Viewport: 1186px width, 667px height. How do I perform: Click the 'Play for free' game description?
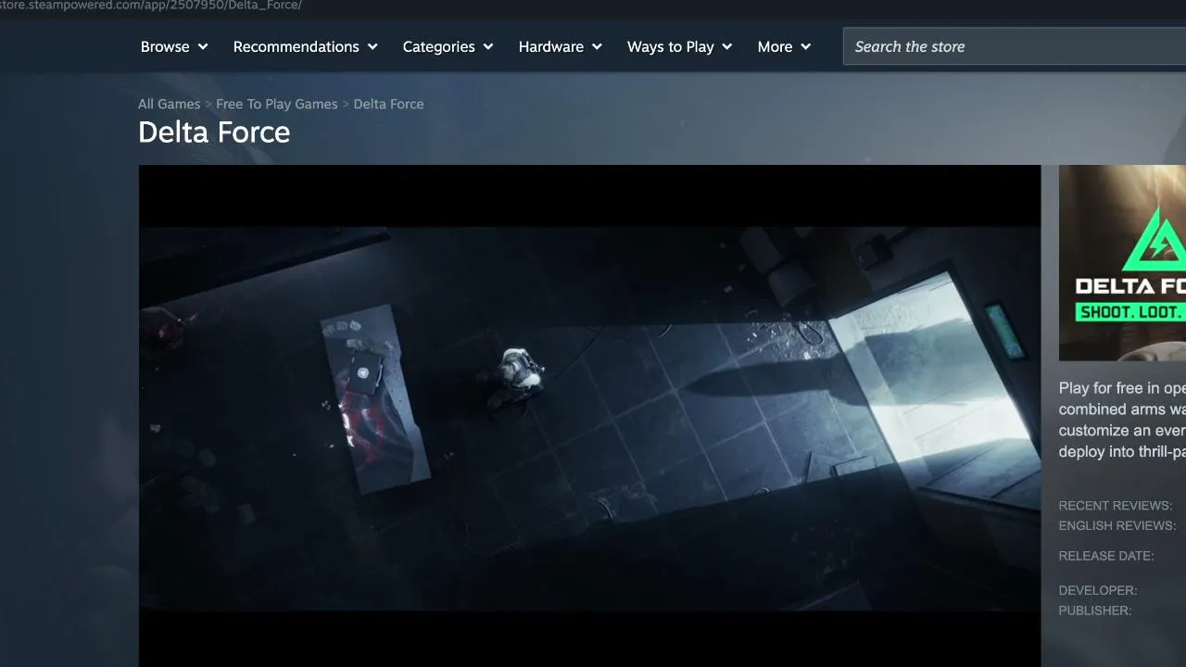pos(1122,420)
